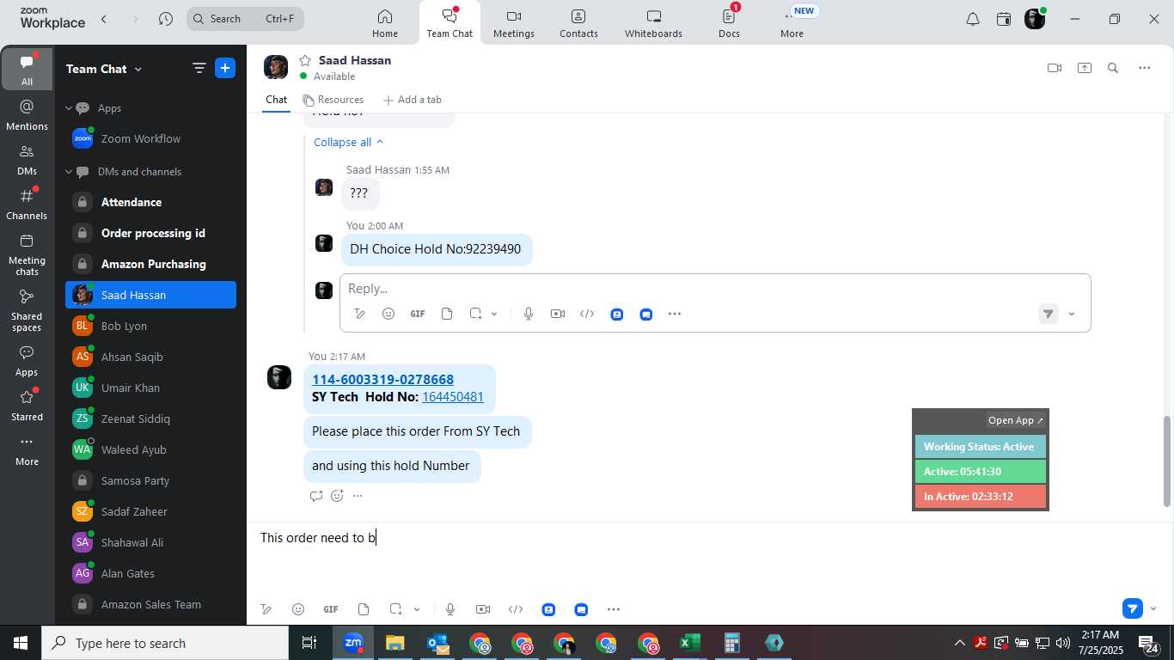This screenshot has width=1174, height=660.
Task: Open hold number link 164450481
Action: point(453,397)
